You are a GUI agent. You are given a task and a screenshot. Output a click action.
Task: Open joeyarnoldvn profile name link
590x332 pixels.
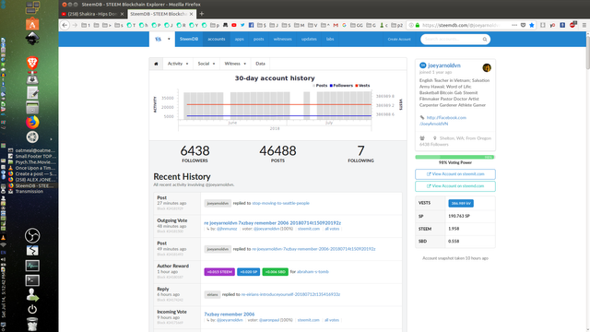click(x=444, y=65)
